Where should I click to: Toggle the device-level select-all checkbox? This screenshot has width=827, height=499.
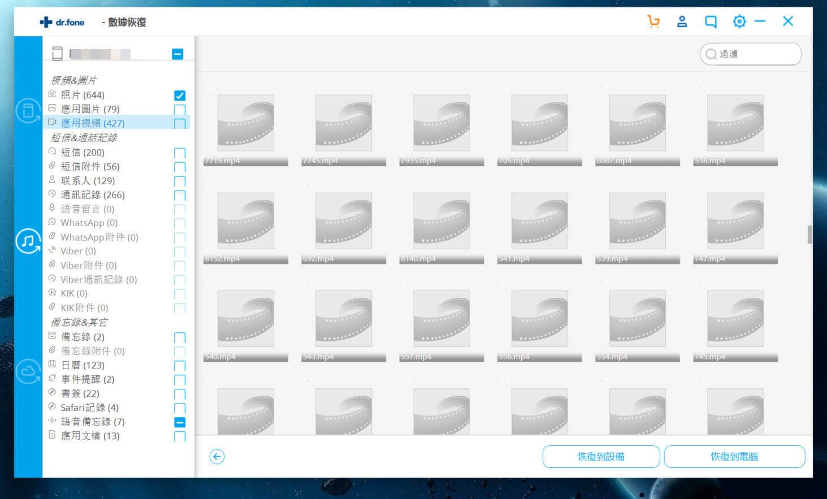point(177,54)
